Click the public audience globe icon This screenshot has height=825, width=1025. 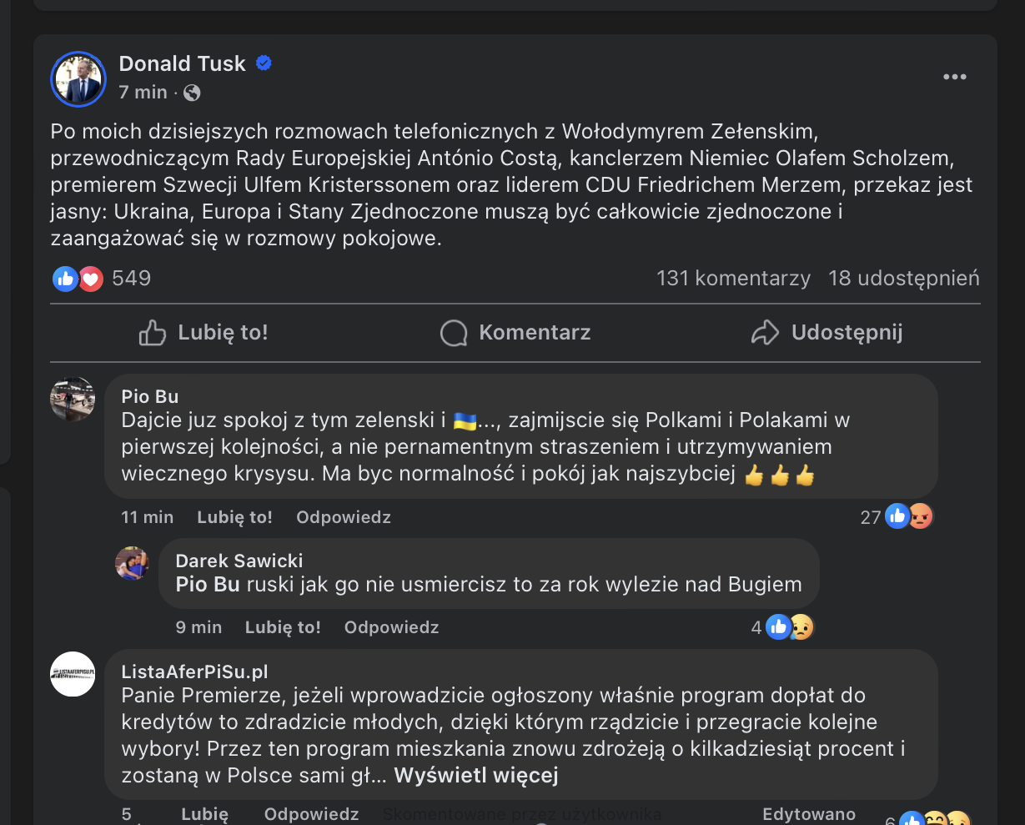192,93
